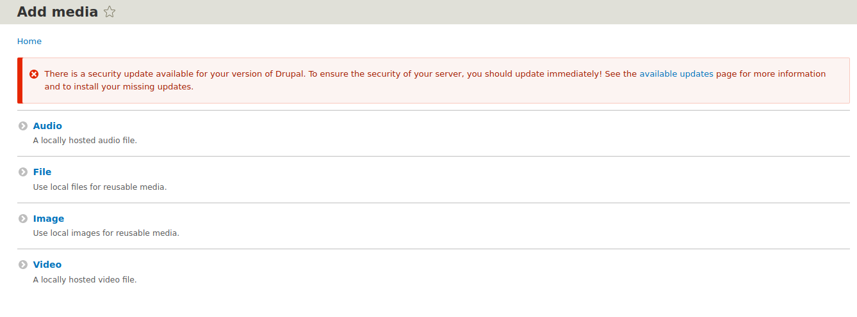The image size is (857, 317).
Task: Click the arrow icon beside File
Action: point(23,172)
